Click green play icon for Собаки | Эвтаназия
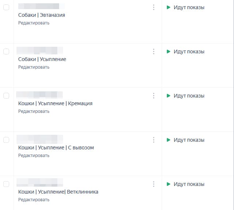Screen dimensions: 234x210 point(168,7)
